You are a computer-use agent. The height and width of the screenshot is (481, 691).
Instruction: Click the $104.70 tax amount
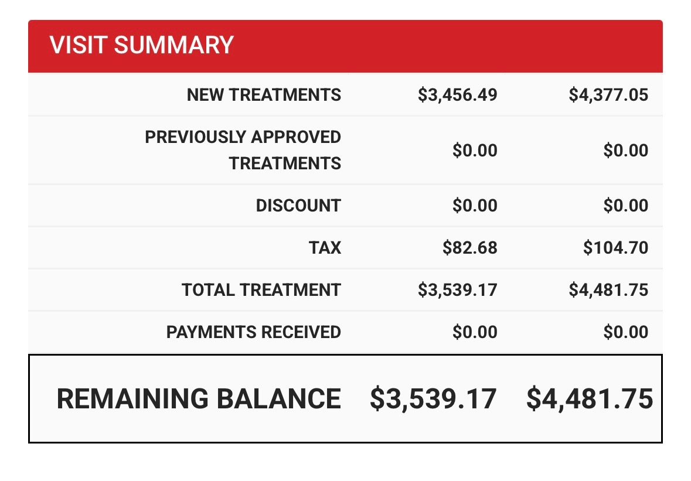tap(615, 248)
